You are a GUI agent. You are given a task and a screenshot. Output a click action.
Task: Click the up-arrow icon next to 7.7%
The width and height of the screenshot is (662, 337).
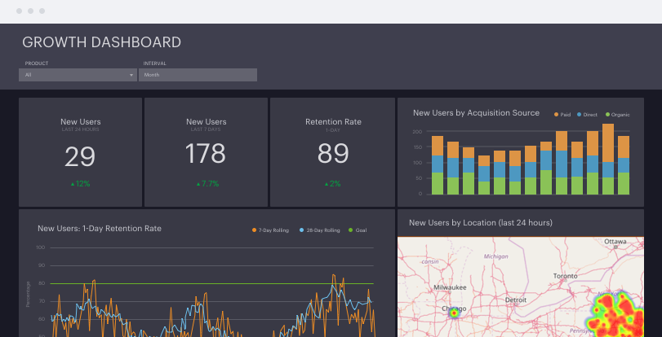coord(197,184)
